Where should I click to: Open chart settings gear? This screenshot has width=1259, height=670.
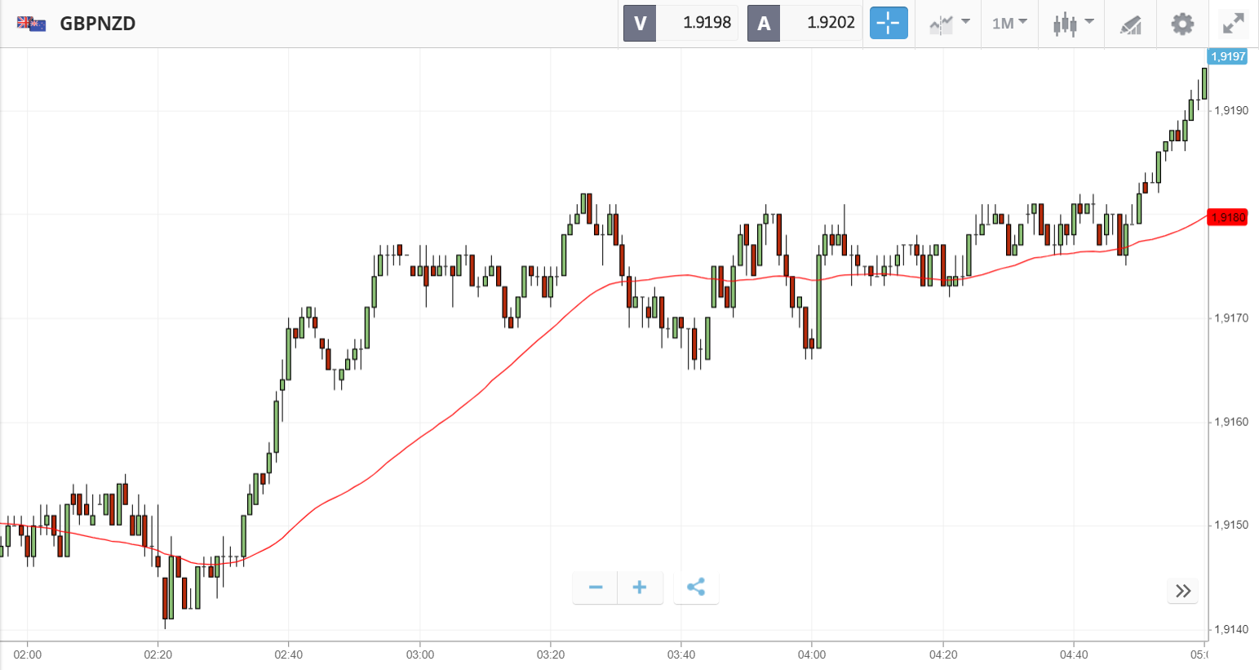click(1182, 24)
